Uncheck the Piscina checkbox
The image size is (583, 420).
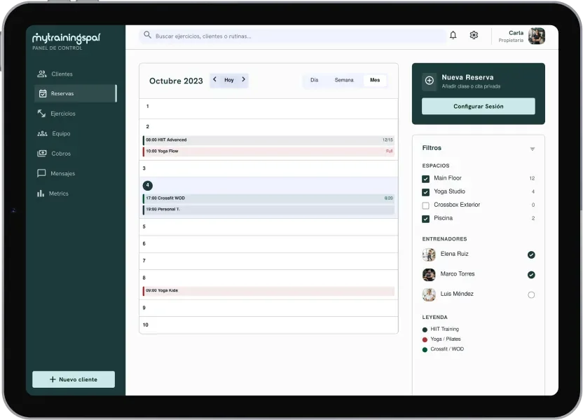pyautogui.click(x=426, y=219)
